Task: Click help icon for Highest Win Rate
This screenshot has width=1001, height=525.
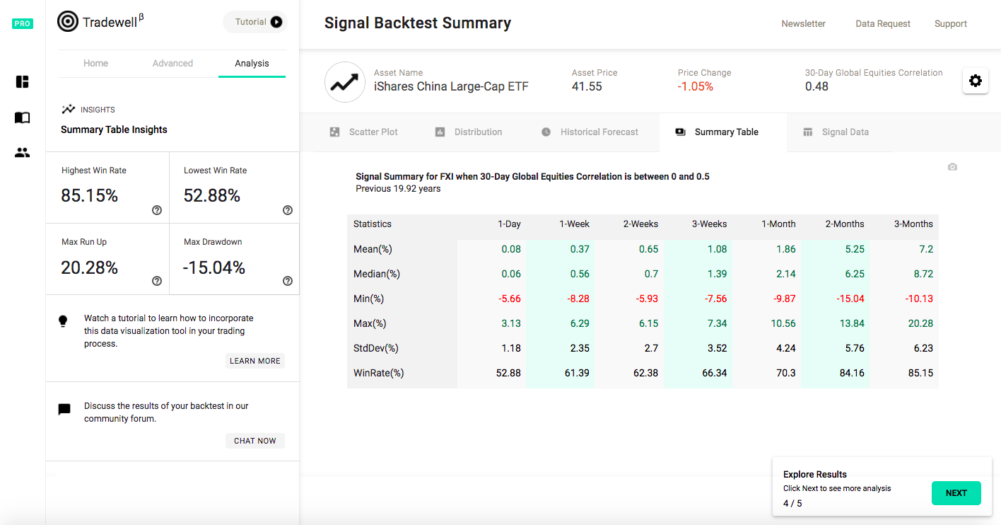Action: [x=157, y=210]
